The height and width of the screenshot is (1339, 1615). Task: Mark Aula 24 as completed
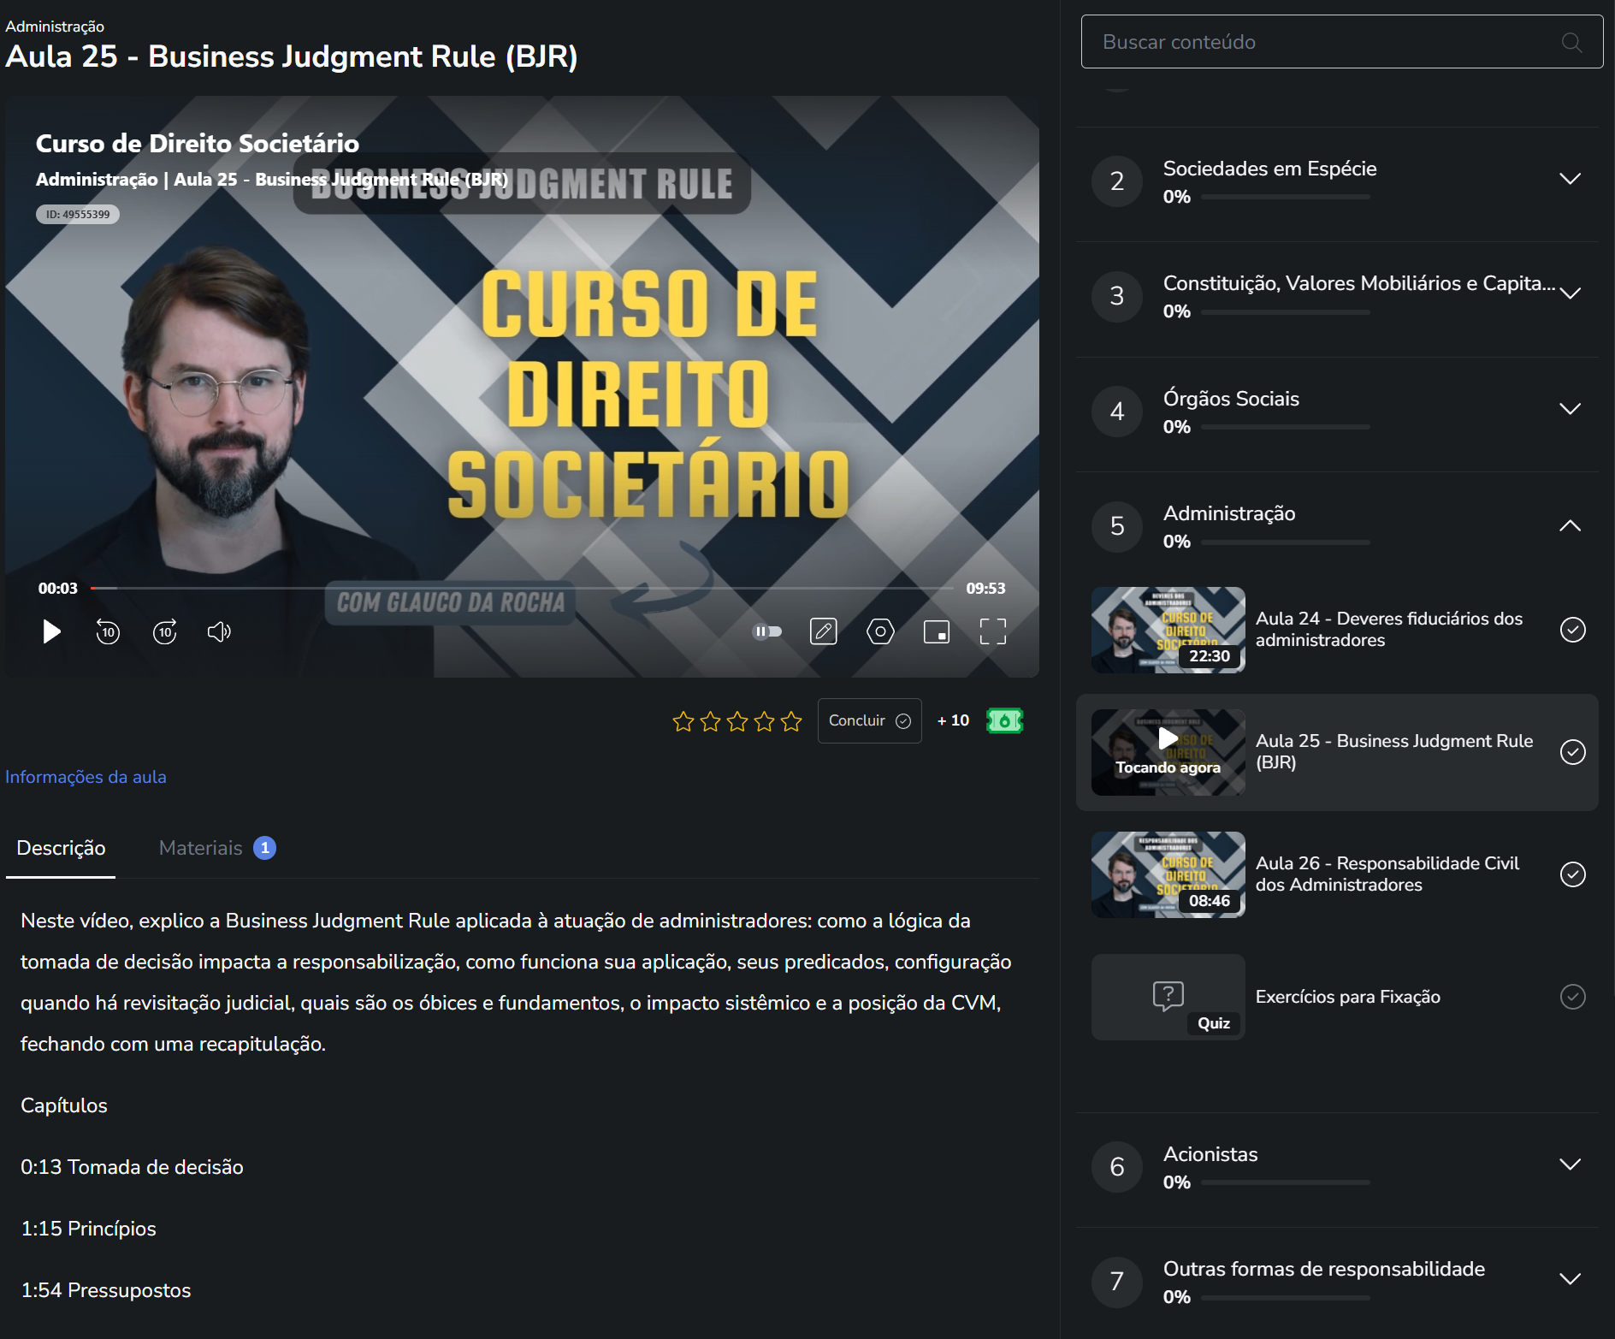[1573, 630]
